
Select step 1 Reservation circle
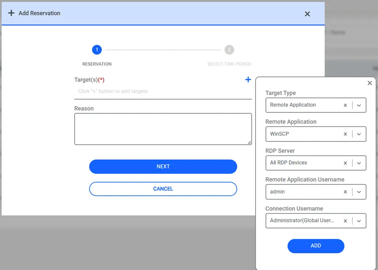pyautogui.click(x=97, y=50)
